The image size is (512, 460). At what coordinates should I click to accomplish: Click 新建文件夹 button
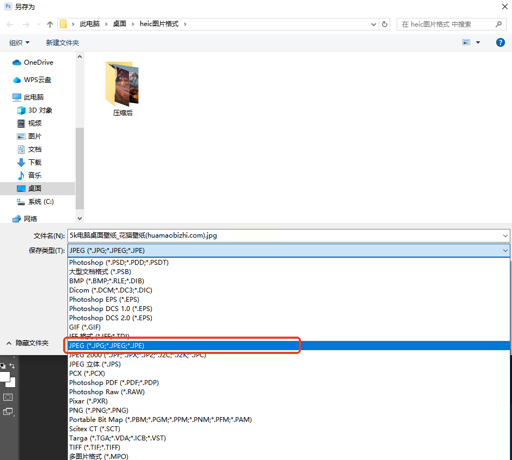(x=63, y=43)
